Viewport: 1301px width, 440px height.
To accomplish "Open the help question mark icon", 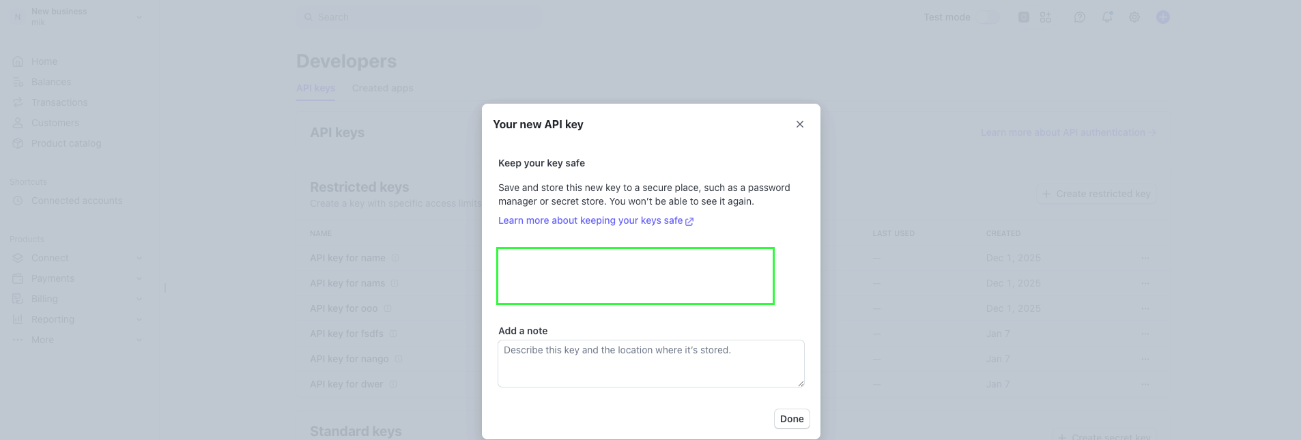I will pyautogui.click(x=1080, y=17).
